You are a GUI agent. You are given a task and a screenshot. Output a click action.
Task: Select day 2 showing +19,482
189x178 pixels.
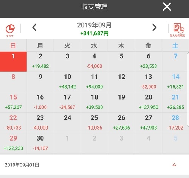pyautogui.click(x=40, y=61)
